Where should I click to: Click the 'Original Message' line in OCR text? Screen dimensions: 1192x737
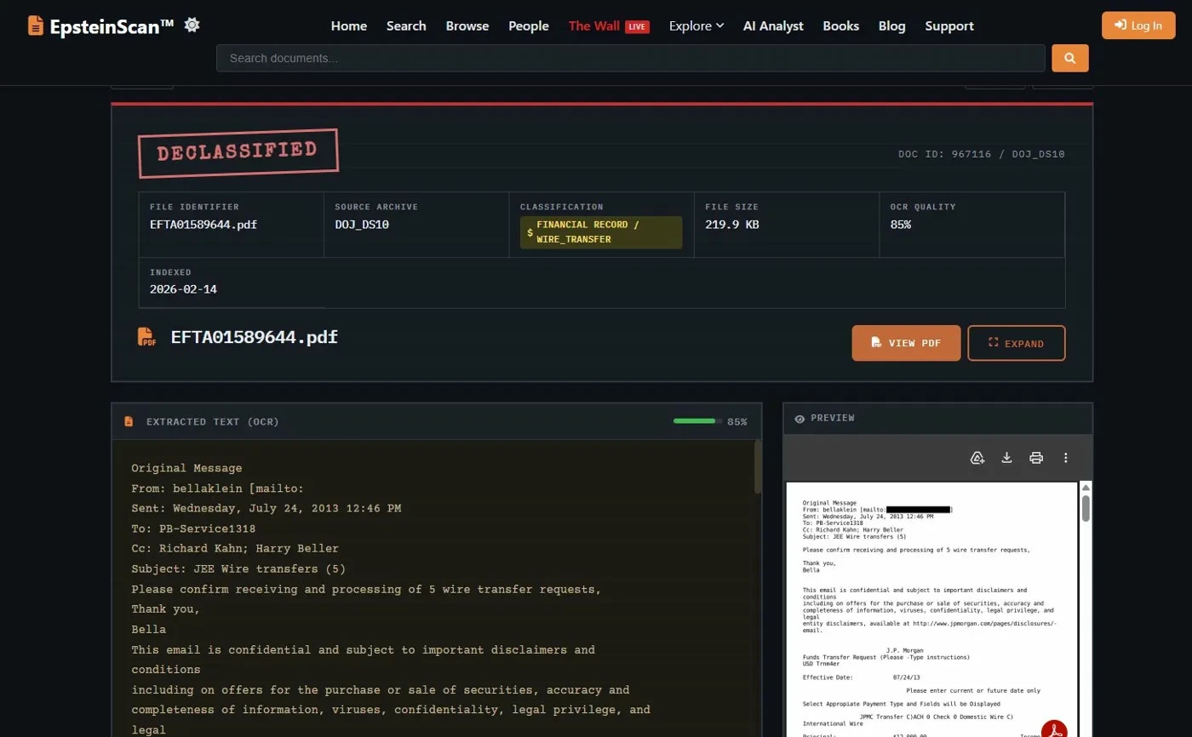click(186, 468)
